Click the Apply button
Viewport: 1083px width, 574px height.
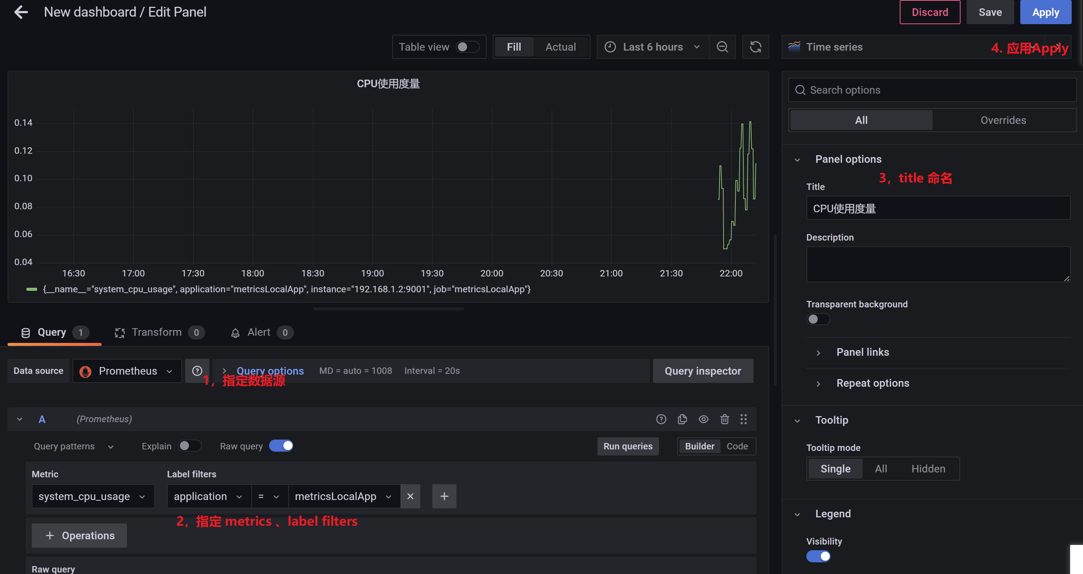click(x=1045, y=12)
